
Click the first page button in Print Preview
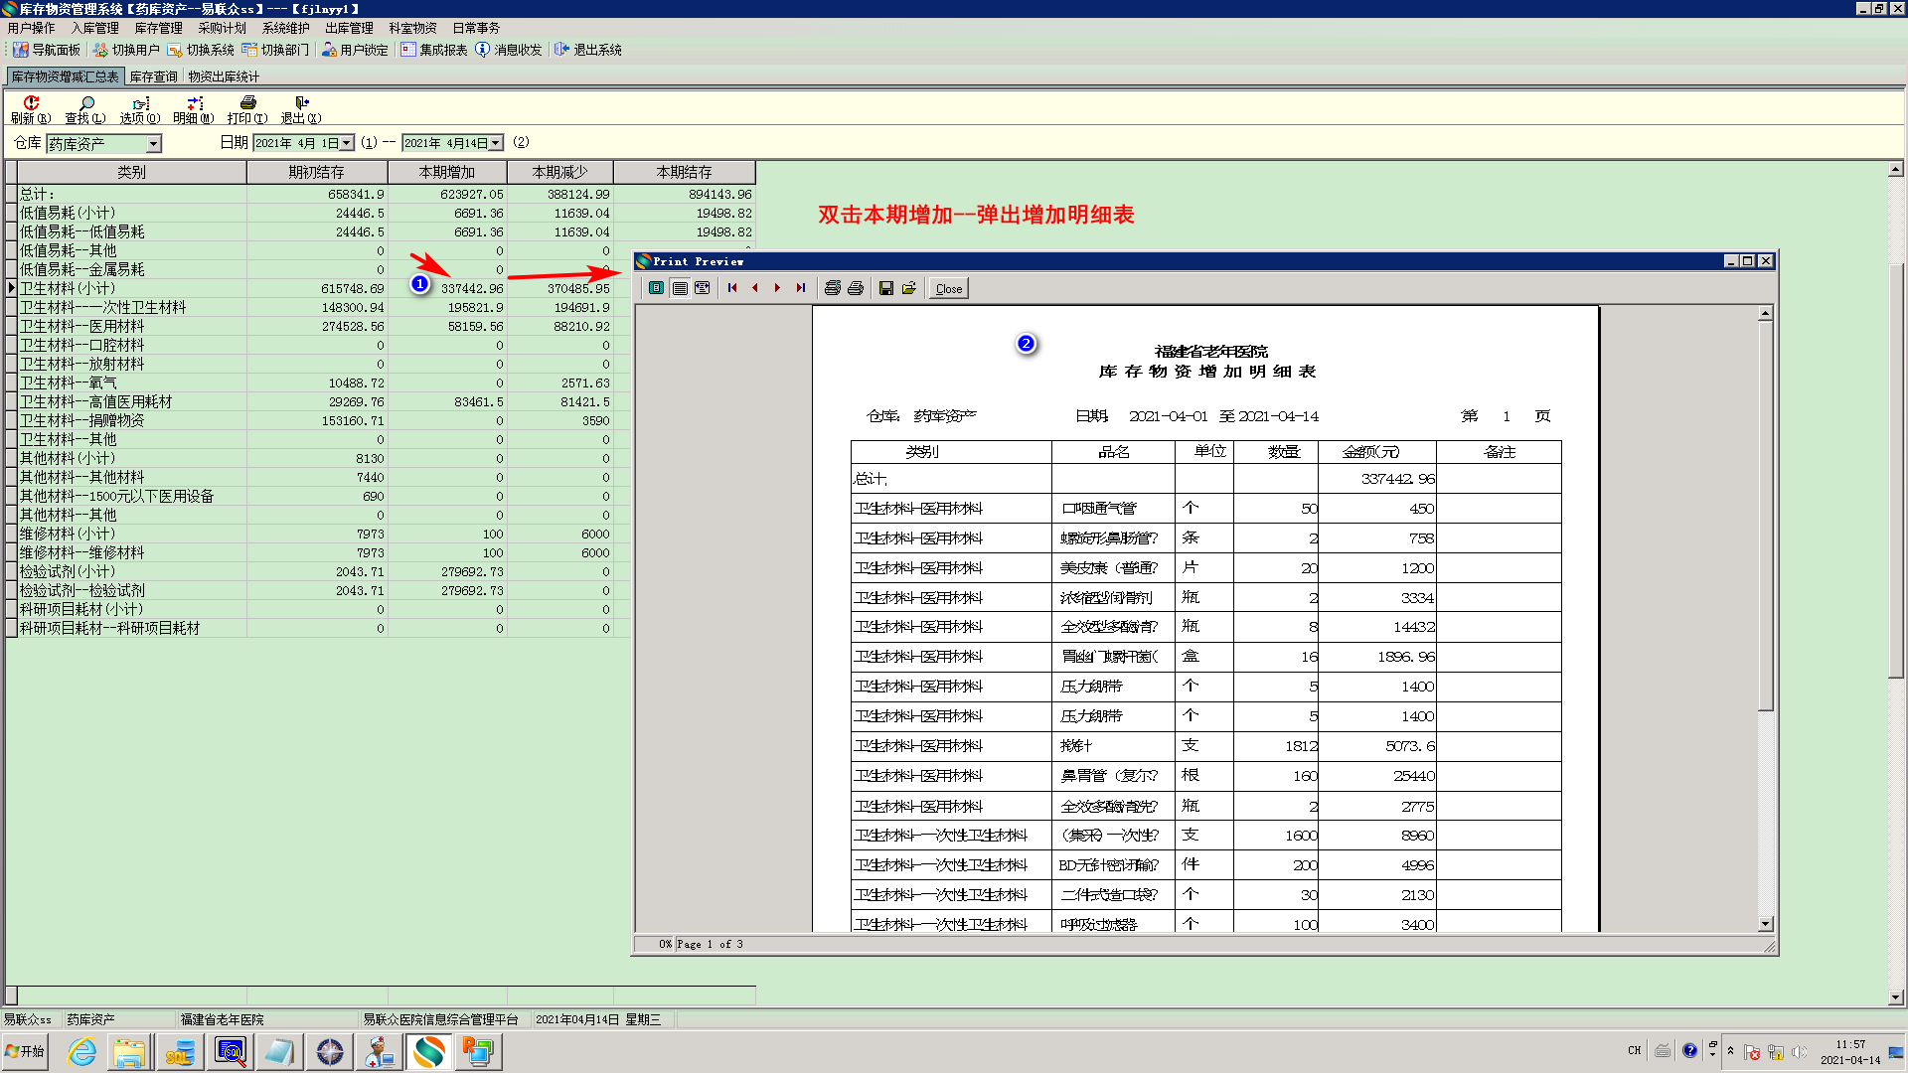point(732,288)
